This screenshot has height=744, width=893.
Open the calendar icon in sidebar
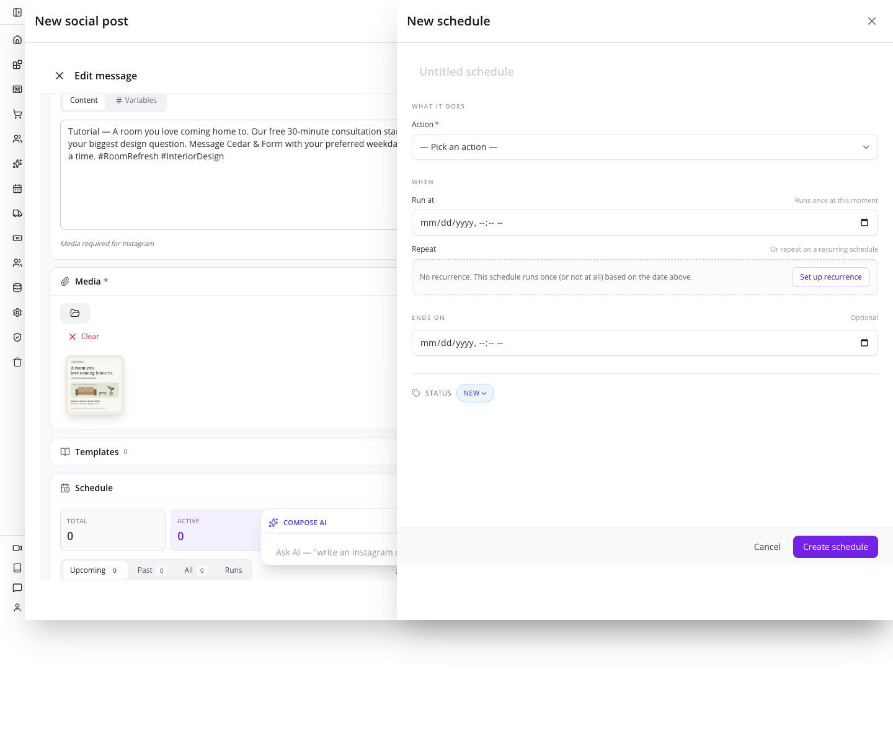(x=17, y=188)
